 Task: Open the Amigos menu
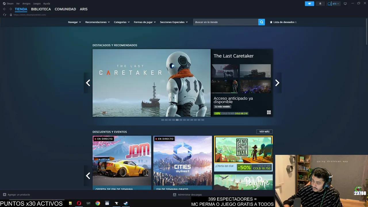[x=26, y=4]
